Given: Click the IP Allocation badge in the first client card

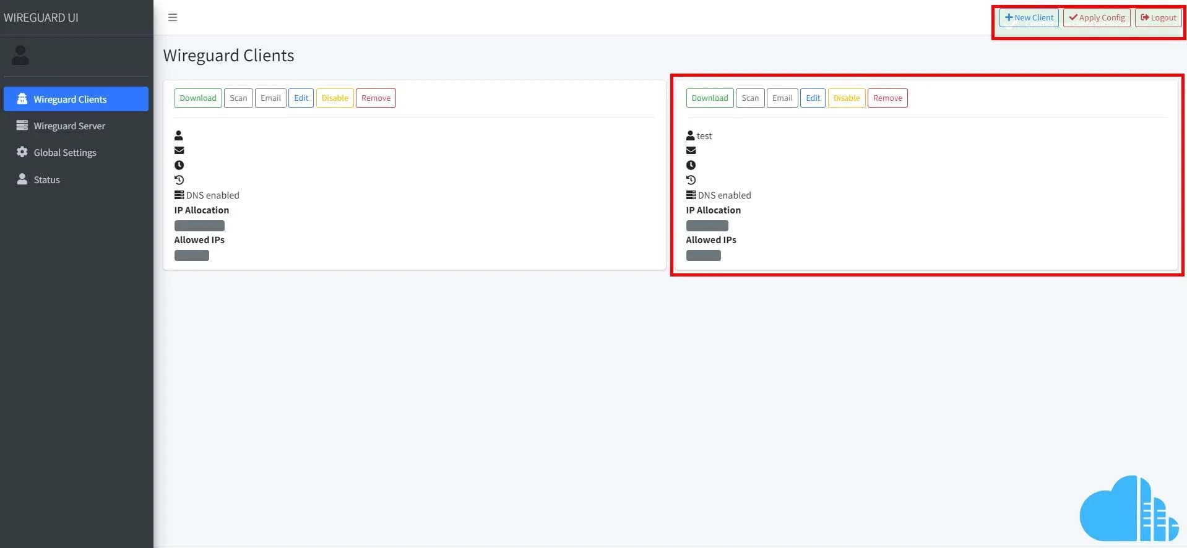Looking at the screenshot, I should pyautogui.click(x=199, y=226).
